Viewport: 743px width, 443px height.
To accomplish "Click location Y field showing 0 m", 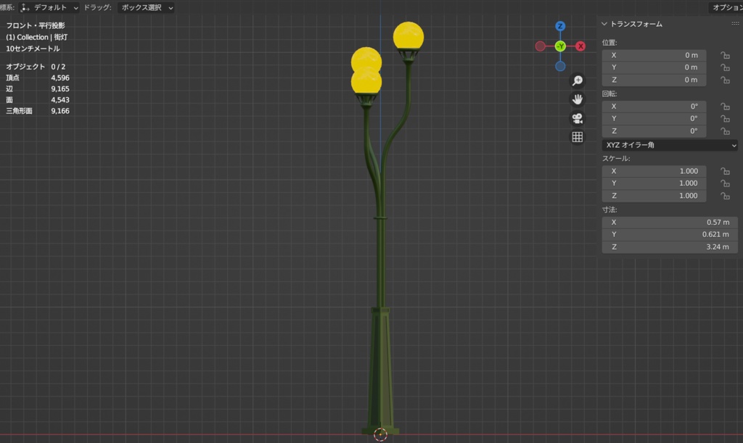I will 654,67.
